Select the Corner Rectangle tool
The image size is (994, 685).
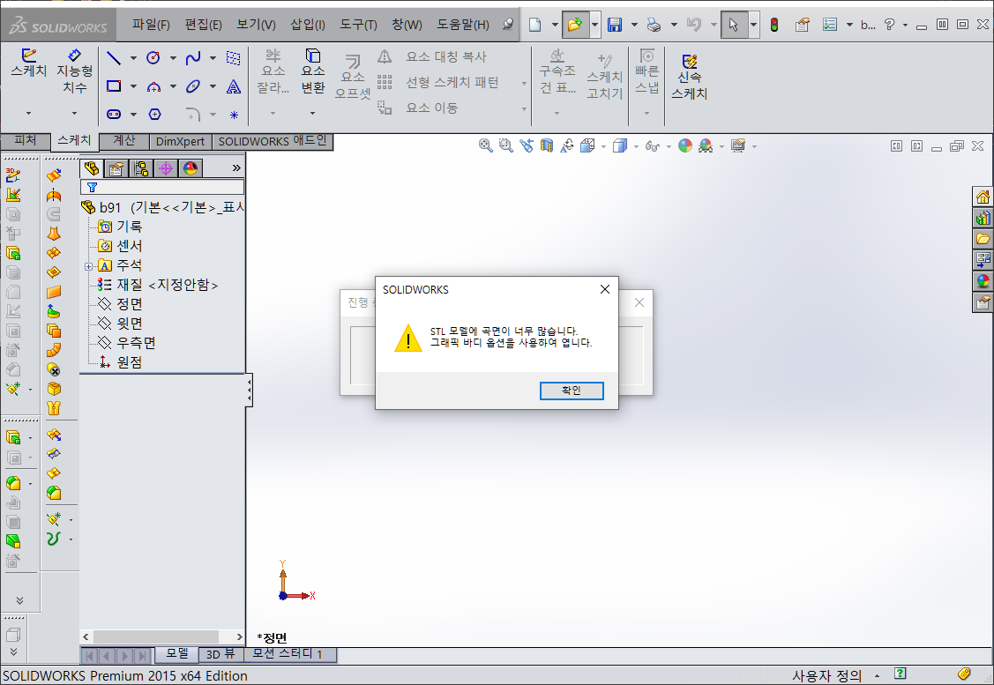point(114,86)
